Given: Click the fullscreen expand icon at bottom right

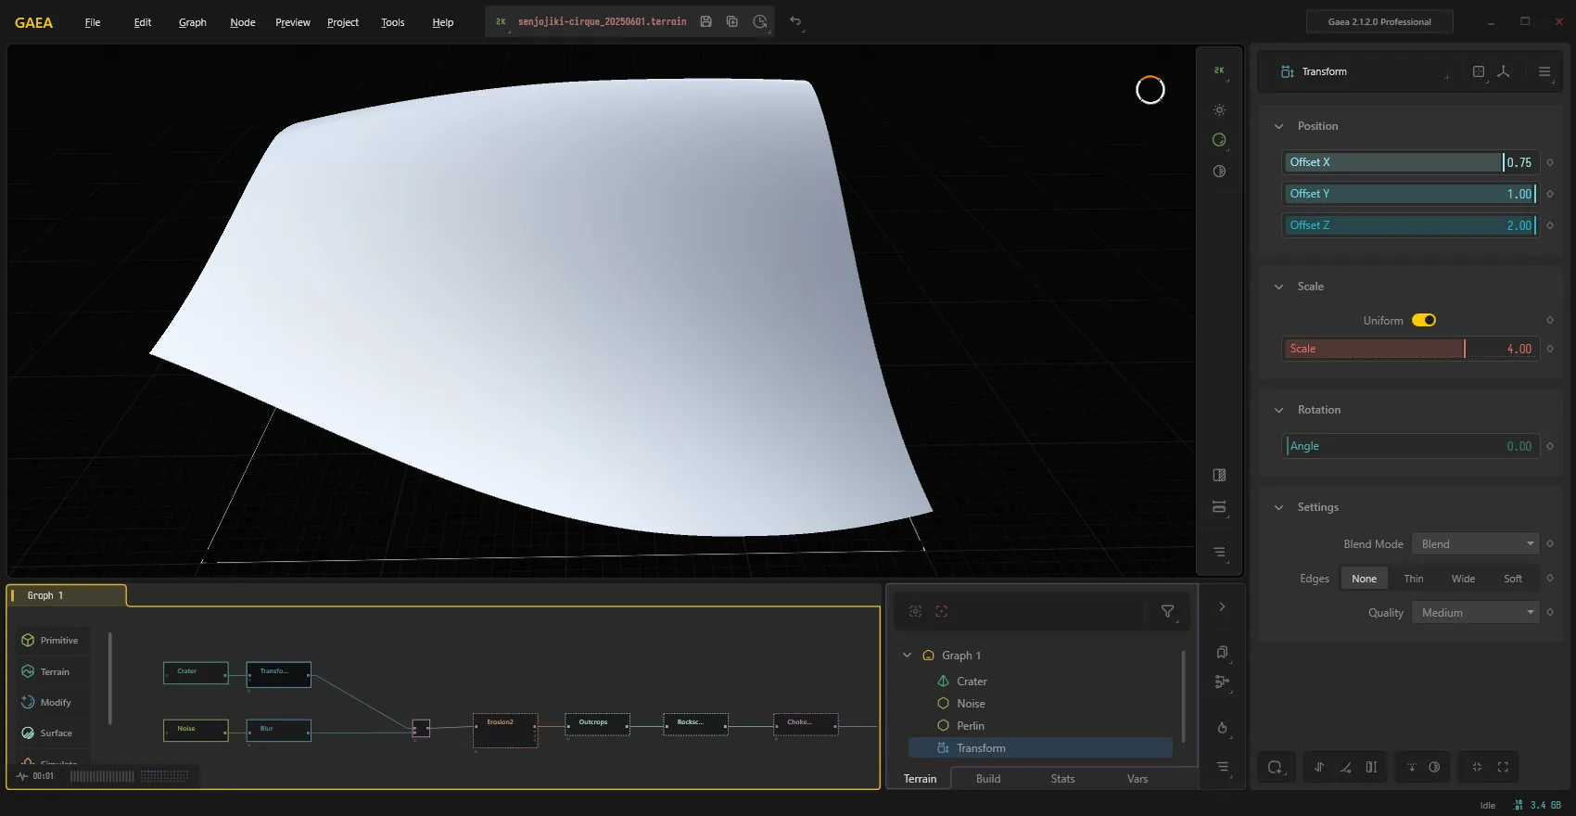Looking at the screenshot, I should click(1503, 767).
